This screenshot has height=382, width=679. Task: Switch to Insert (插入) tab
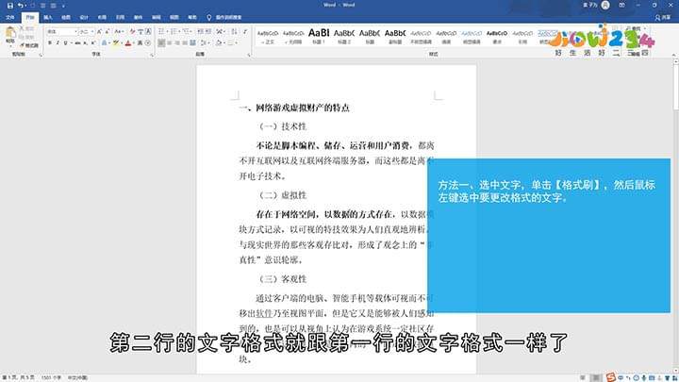48,17
